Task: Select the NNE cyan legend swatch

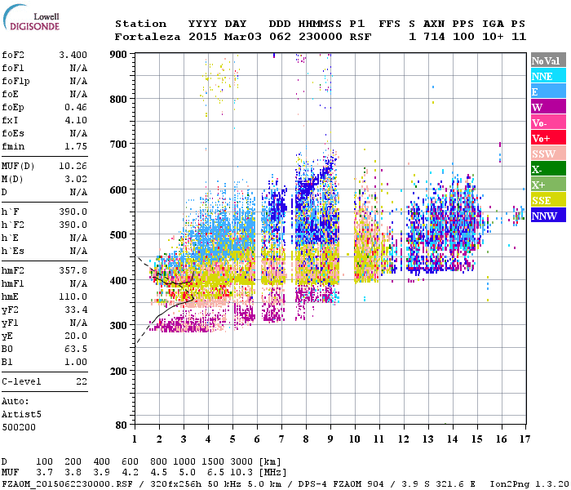Action: (x=548, y=76)
